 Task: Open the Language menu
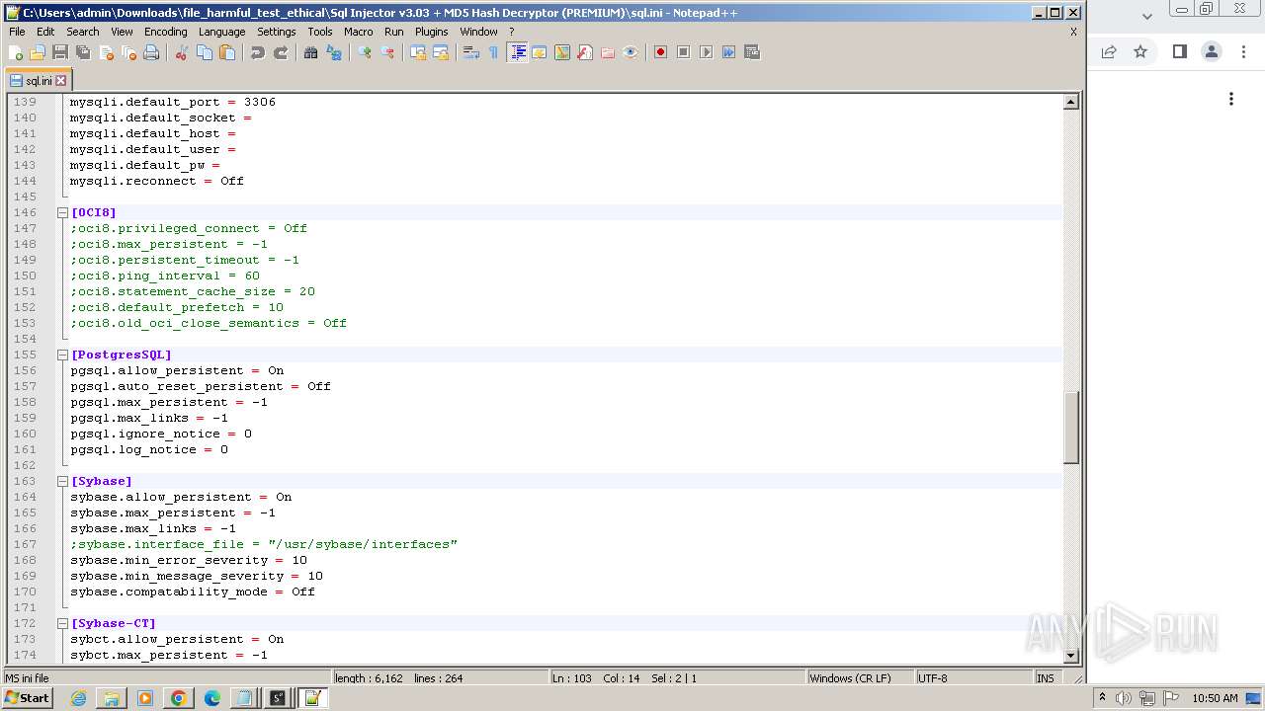click(x=221, y=32)
